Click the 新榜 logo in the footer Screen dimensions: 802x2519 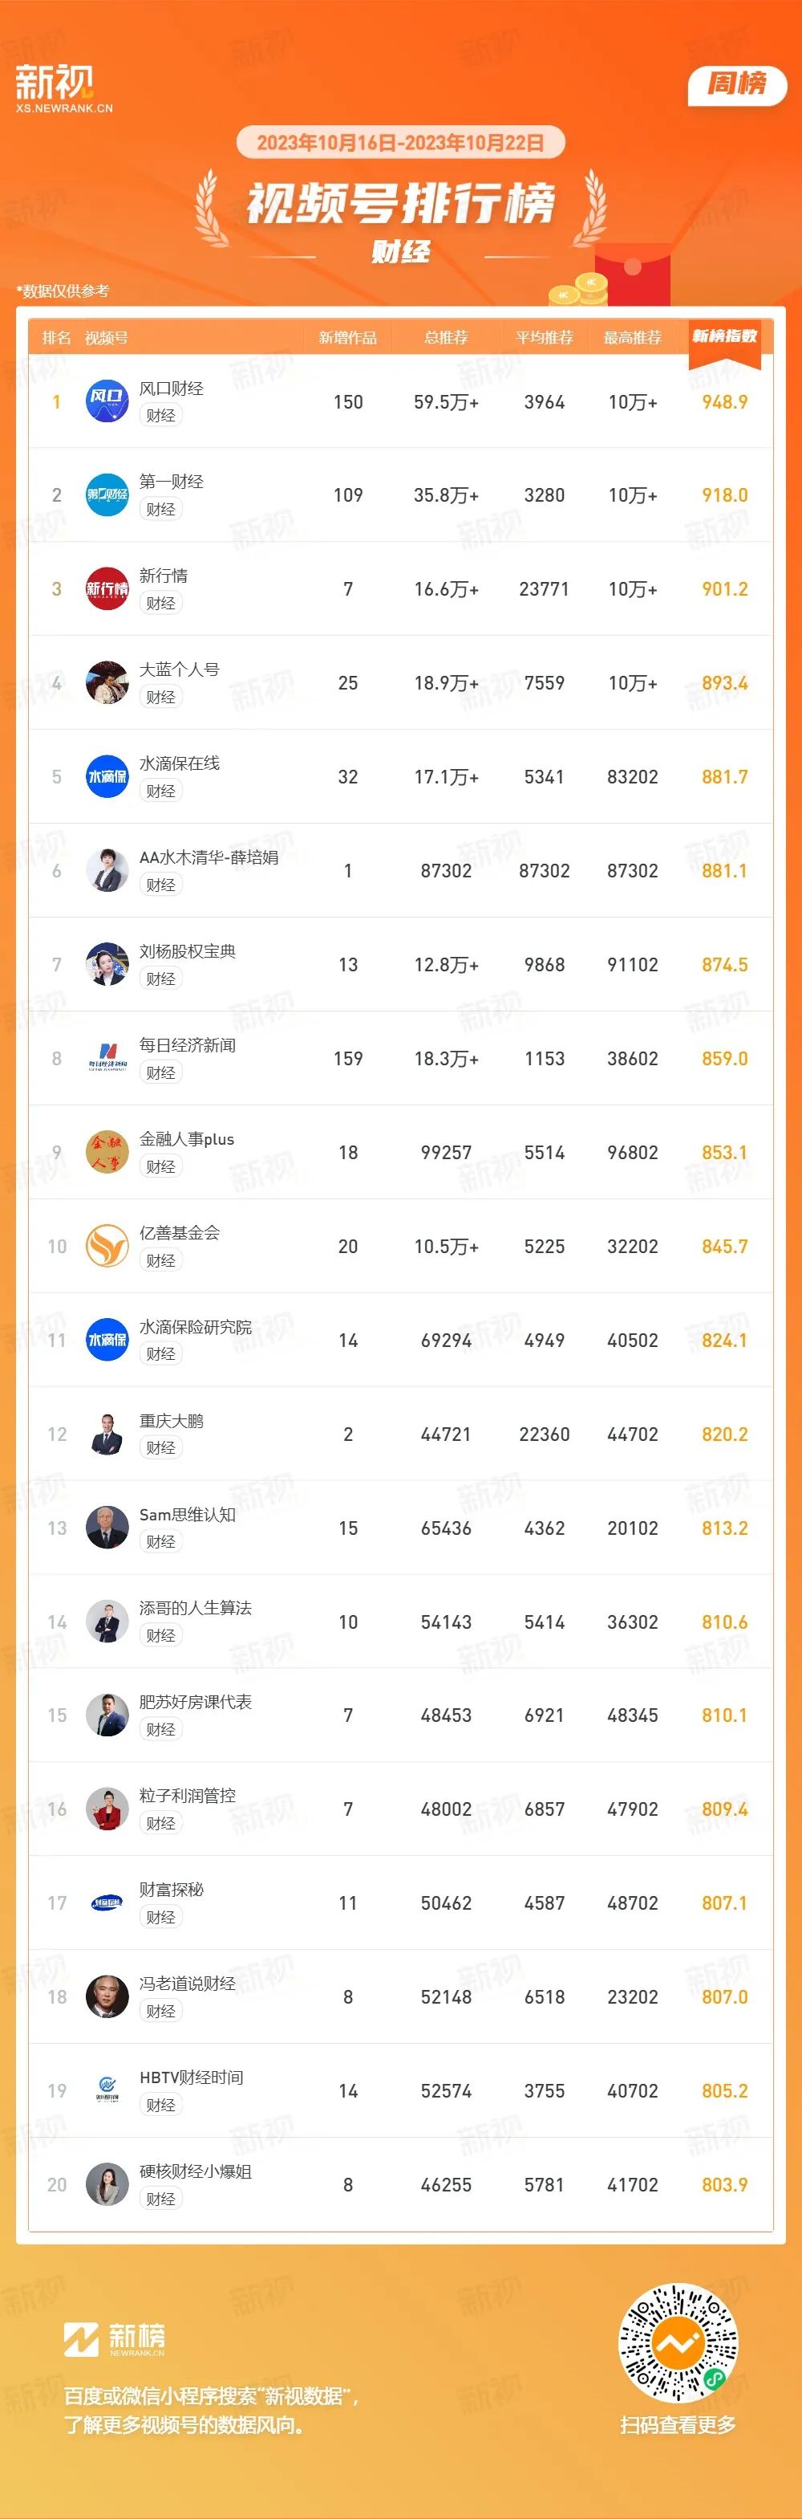coord(115,2340)
